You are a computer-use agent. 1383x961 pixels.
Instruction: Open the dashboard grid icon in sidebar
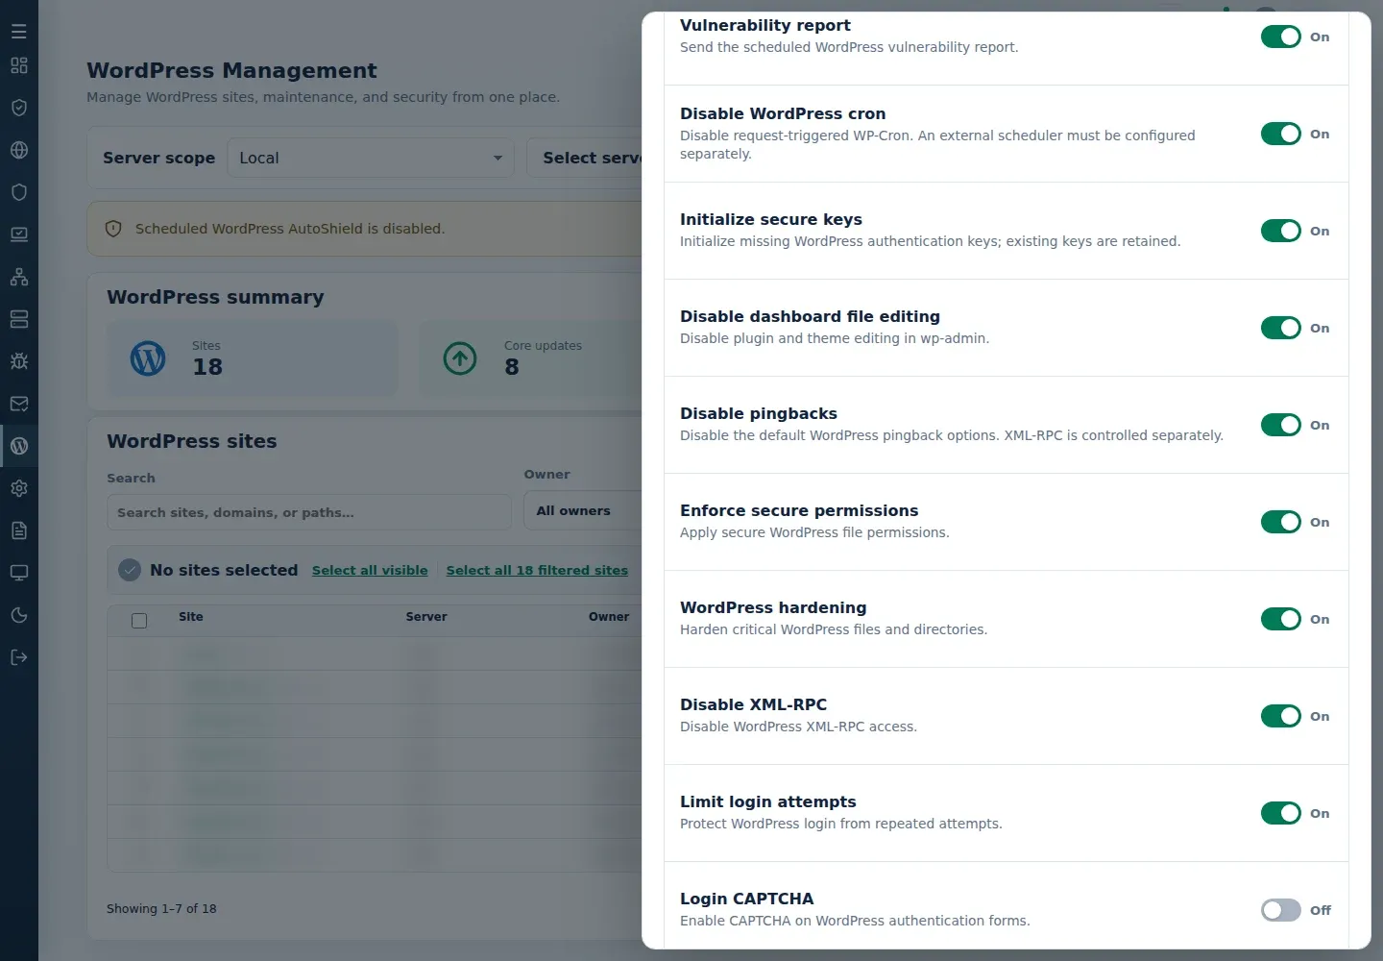(x=19, y=65)
